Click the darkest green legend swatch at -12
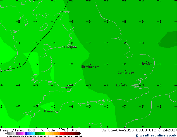This screenshot has height=137, width=177. [36, 133]
